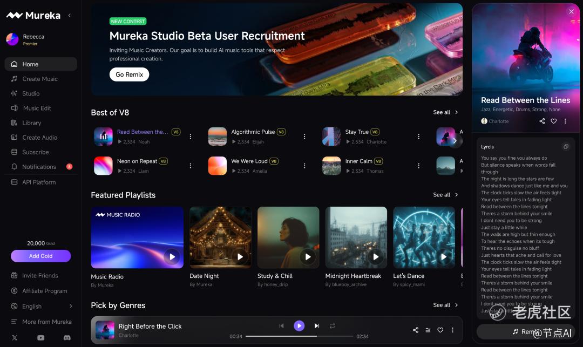Screen dimensions: 583x347
Task: Pause playback in the player bar
Action: [299, 326]
